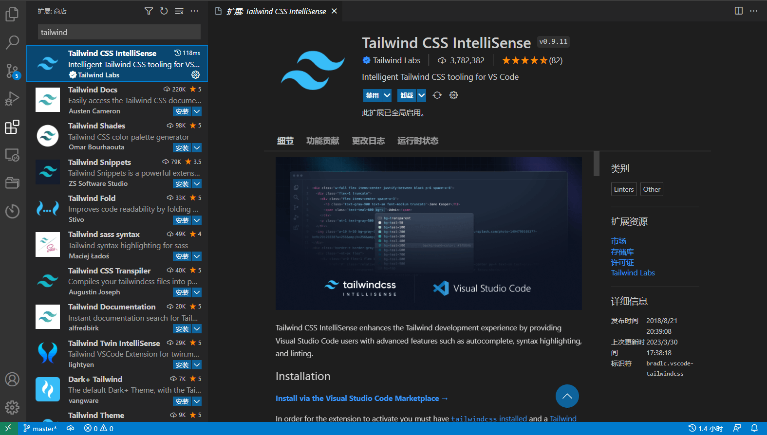Open the 市场 resource link

[x=618, y=241]
